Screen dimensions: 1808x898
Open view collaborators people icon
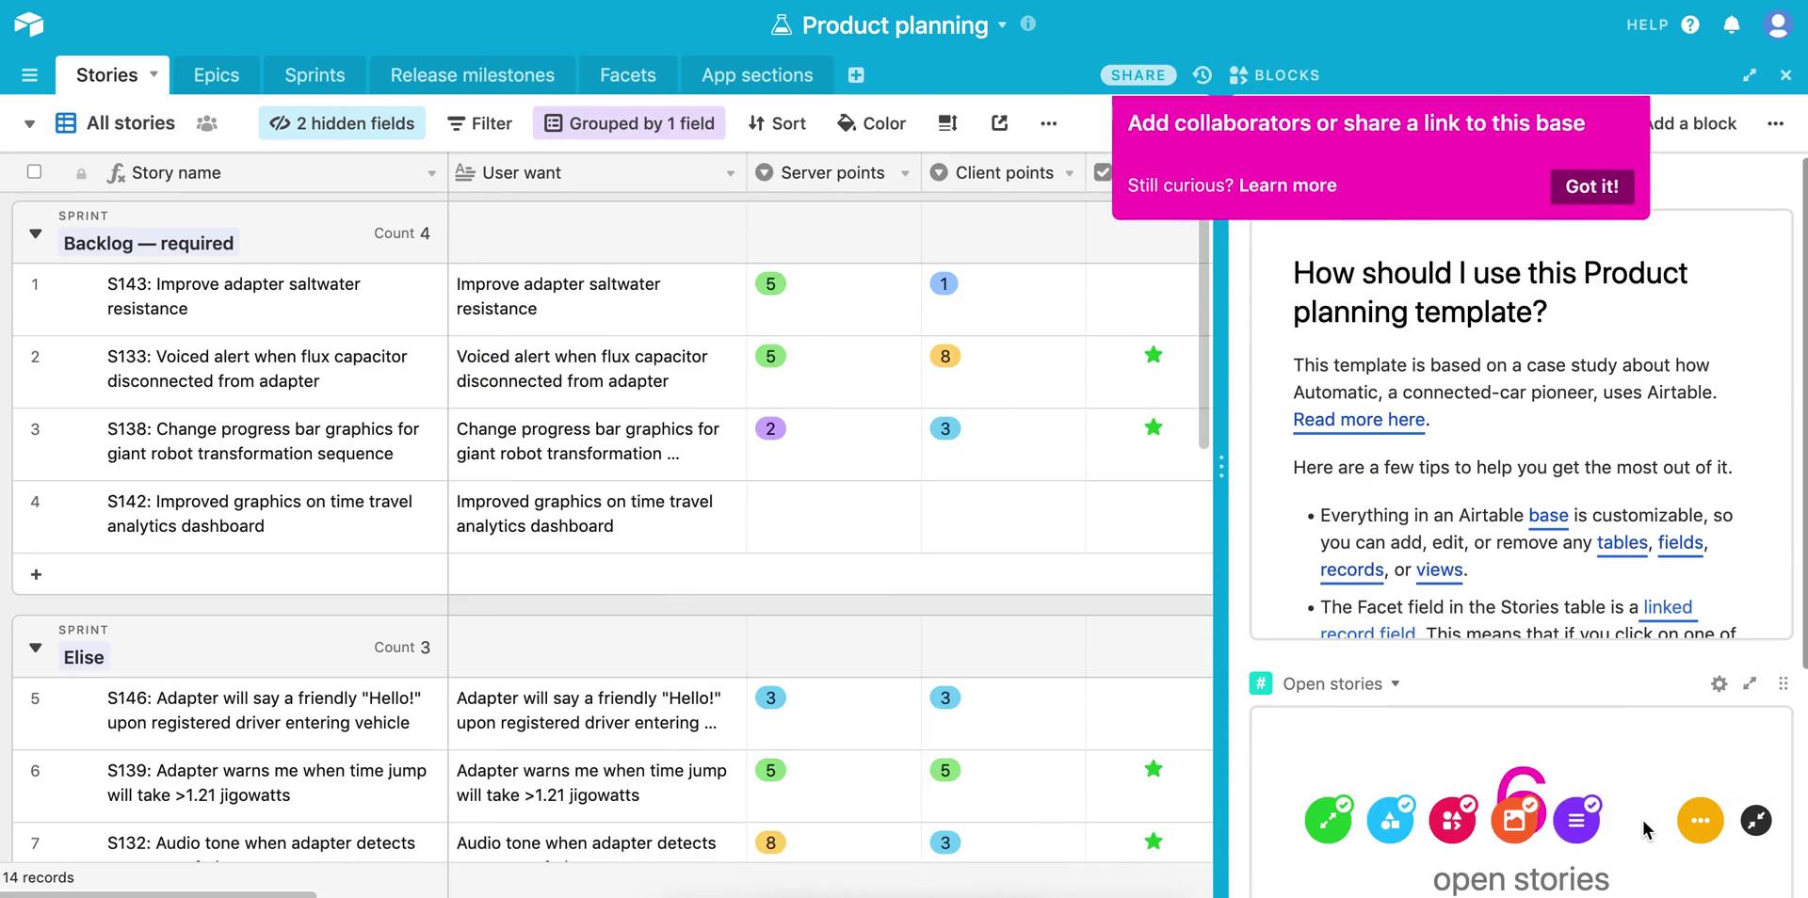pyautogui.click(x=207, y=123)
